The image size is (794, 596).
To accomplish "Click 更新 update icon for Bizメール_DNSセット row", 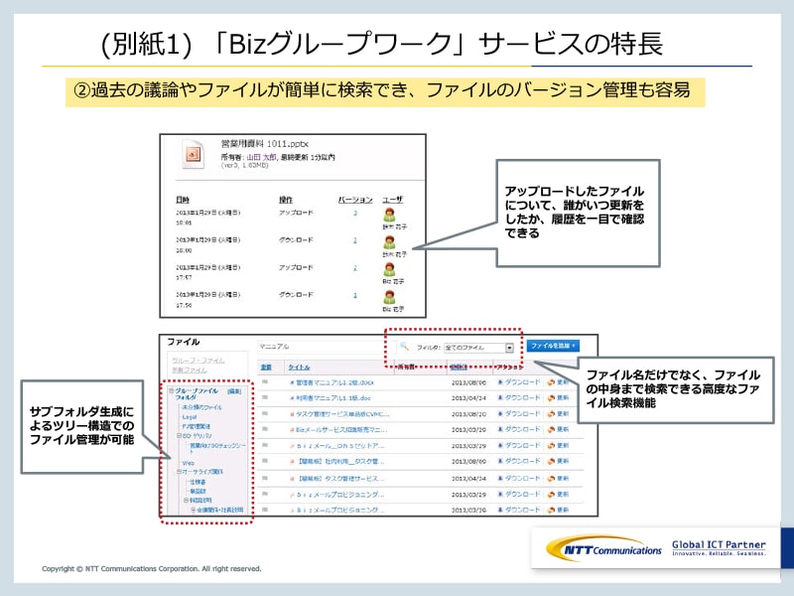I will 551,446.
